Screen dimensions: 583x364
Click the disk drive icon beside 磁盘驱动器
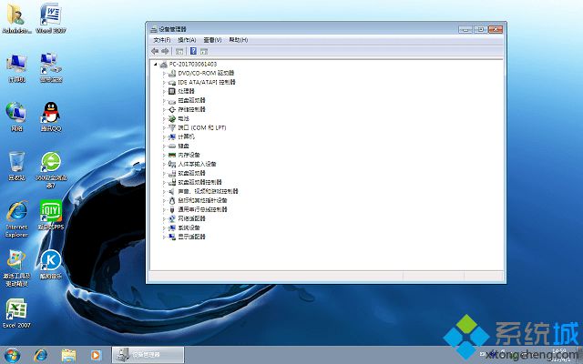click(172, 101)
